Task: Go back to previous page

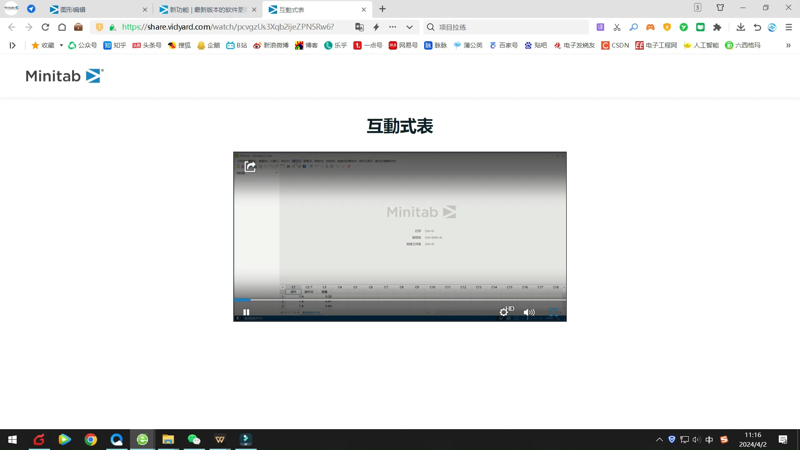Action: [12, 27]
